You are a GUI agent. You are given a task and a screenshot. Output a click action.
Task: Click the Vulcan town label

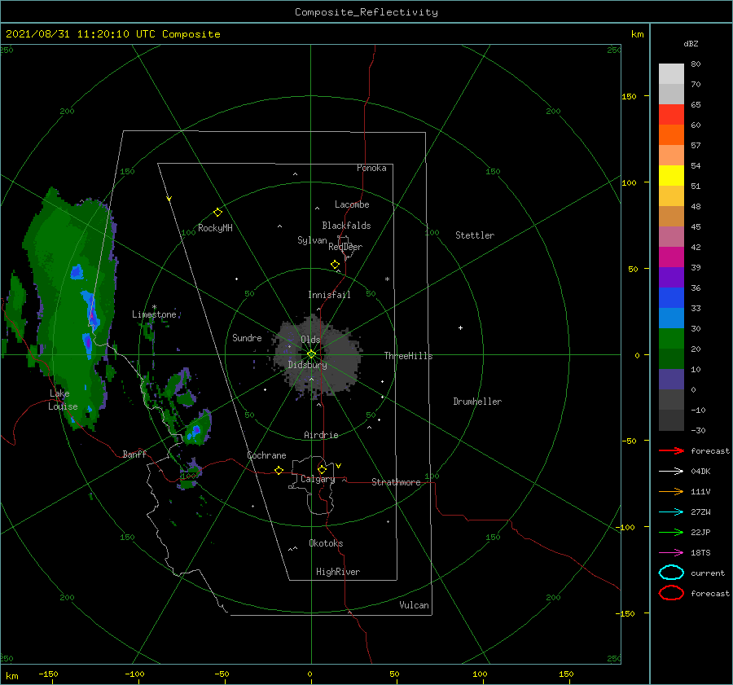click(x=415, y=605)
